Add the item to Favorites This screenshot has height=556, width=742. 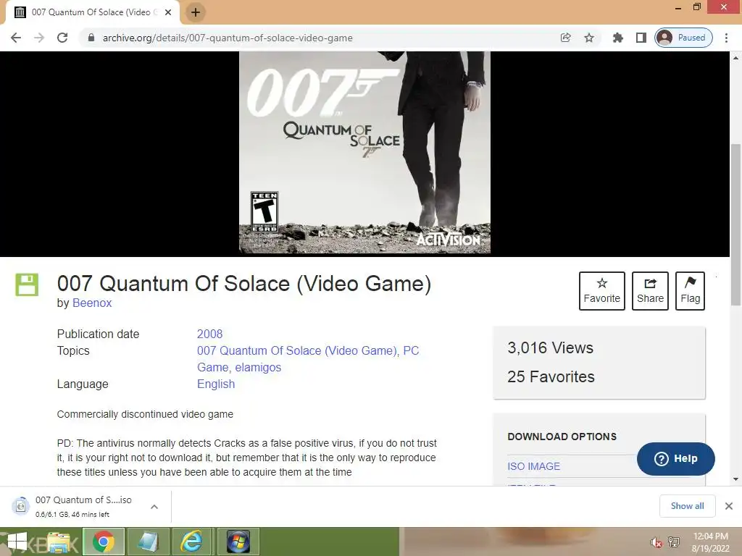[602, 291]
